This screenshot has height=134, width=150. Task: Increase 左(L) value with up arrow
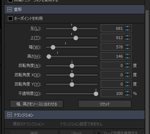pyautogui.click(x=127, y=27)
